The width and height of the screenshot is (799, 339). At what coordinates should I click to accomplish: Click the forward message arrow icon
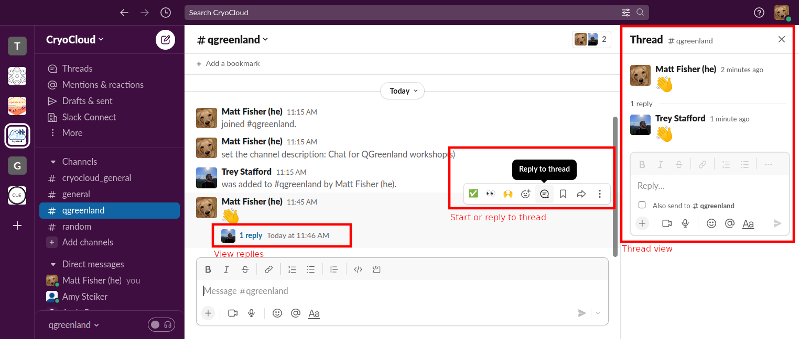click(x=581, y=194)
